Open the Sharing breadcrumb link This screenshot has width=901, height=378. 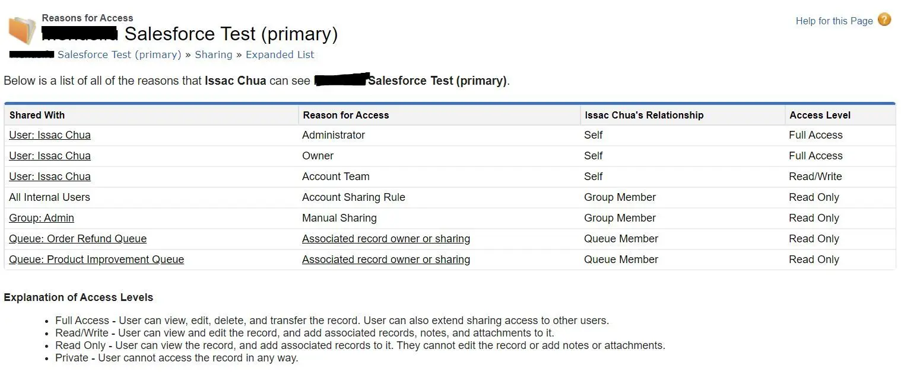tap(214, 55)
